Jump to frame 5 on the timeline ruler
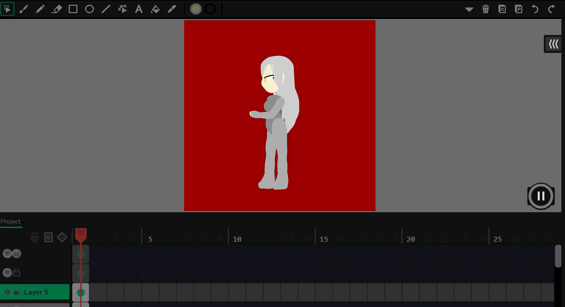 [150, 239]
